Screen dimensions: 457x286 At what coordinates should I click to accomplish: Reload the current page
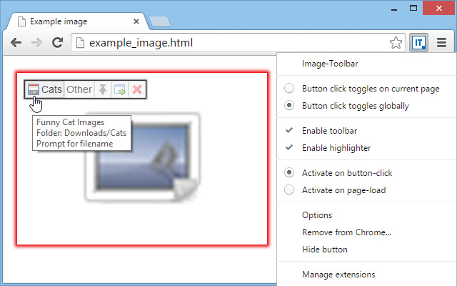(57, 43)
